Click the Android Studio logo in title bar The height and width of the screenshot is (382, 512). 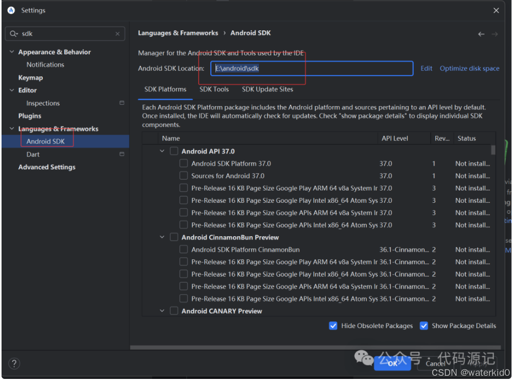(x=11, y=10)
